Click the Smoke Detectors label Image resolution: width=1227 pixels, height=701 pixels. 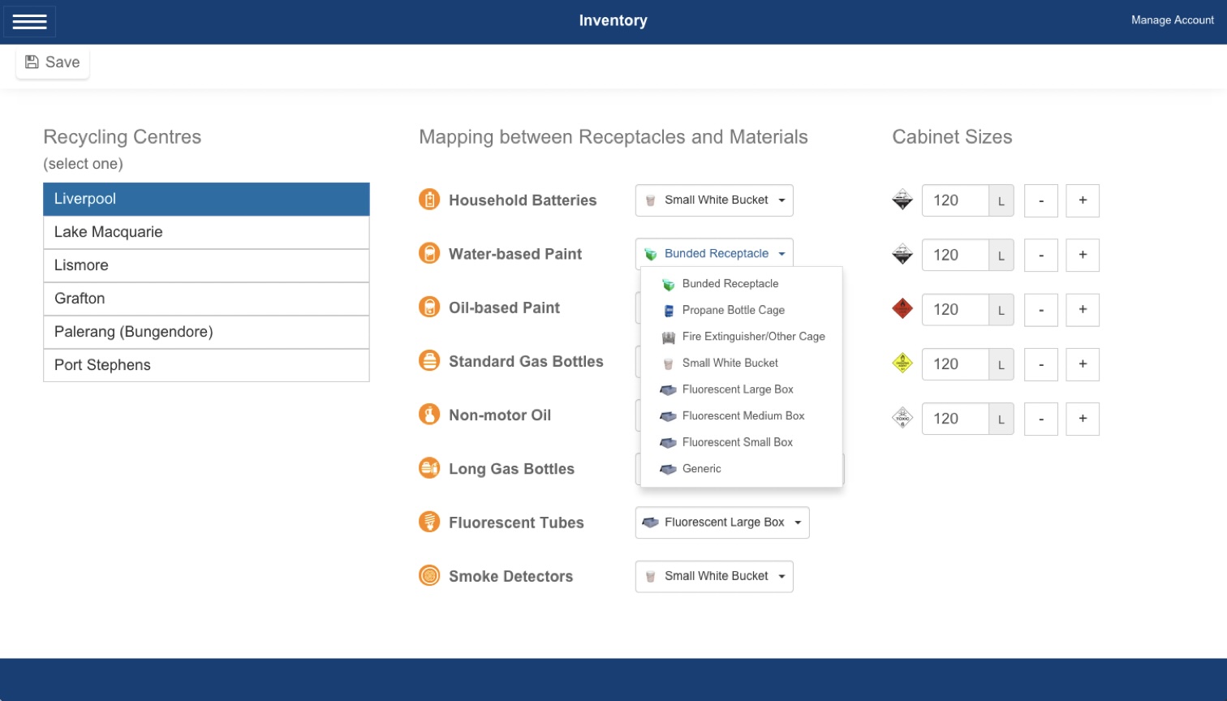[510, 576]
